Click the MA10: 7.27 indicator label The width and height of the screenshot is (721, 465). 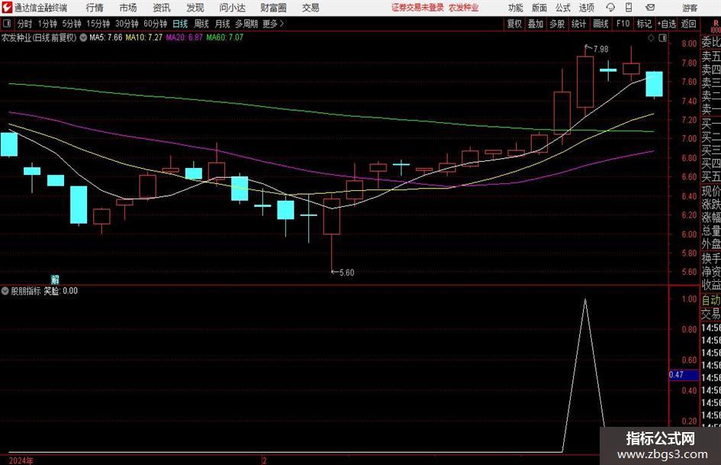coord(144,37)
